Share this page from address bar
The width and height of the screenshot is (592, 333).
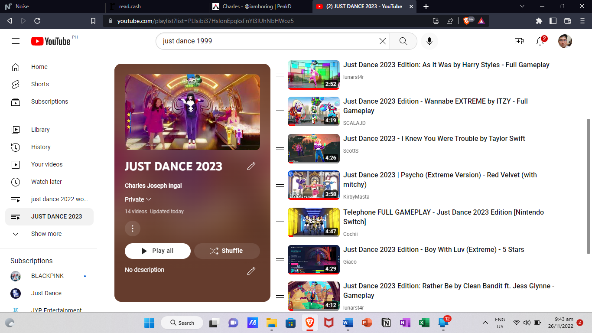coord(450,21)
